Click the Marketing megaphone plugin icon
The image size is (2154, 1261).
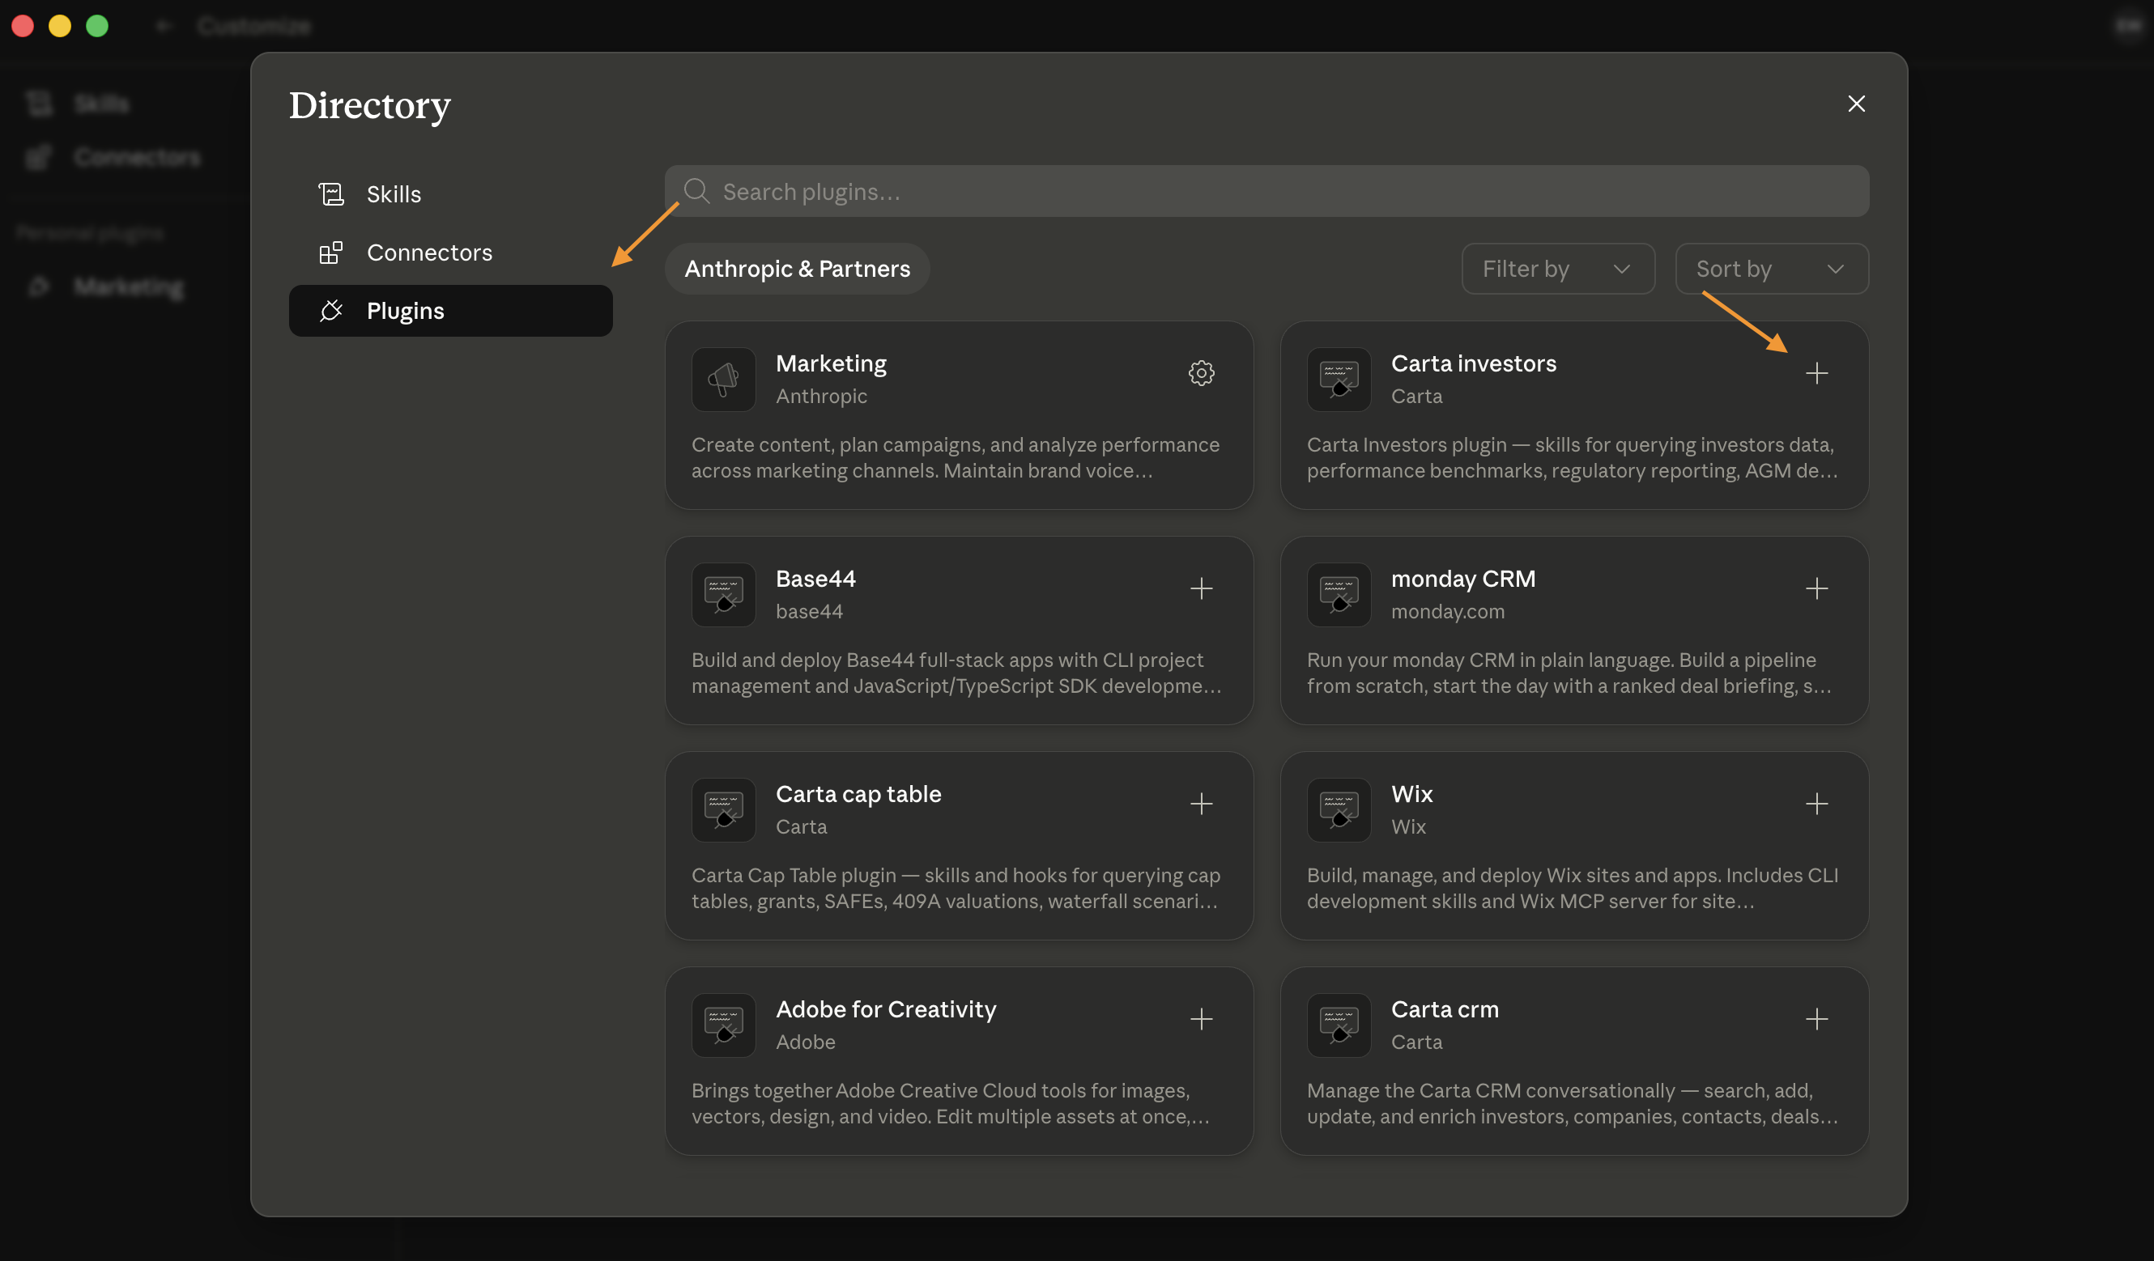tap(723, 380)
